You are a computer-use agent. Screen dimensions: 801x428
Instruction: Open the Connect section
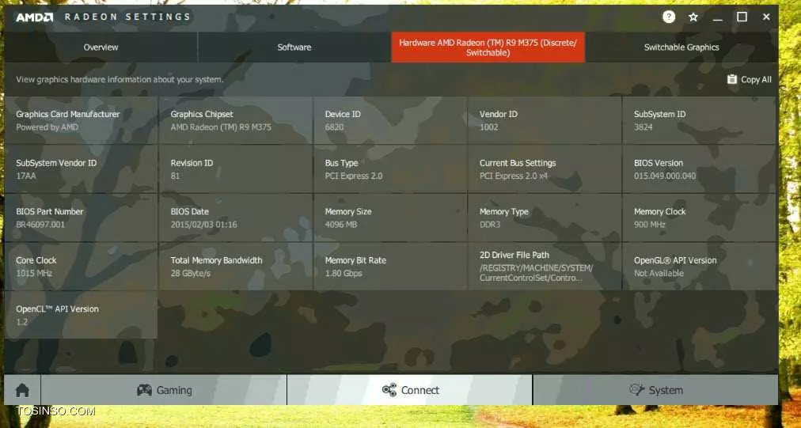(x=410, y=390)
